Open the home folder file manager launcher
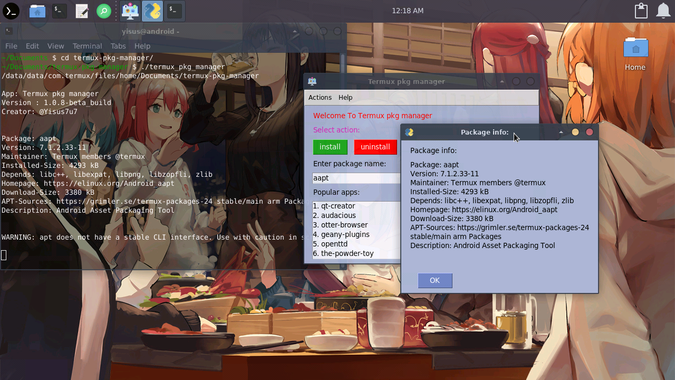Viewport: 675px width, 380px height. pyautogui.click(x=37, y=11)
